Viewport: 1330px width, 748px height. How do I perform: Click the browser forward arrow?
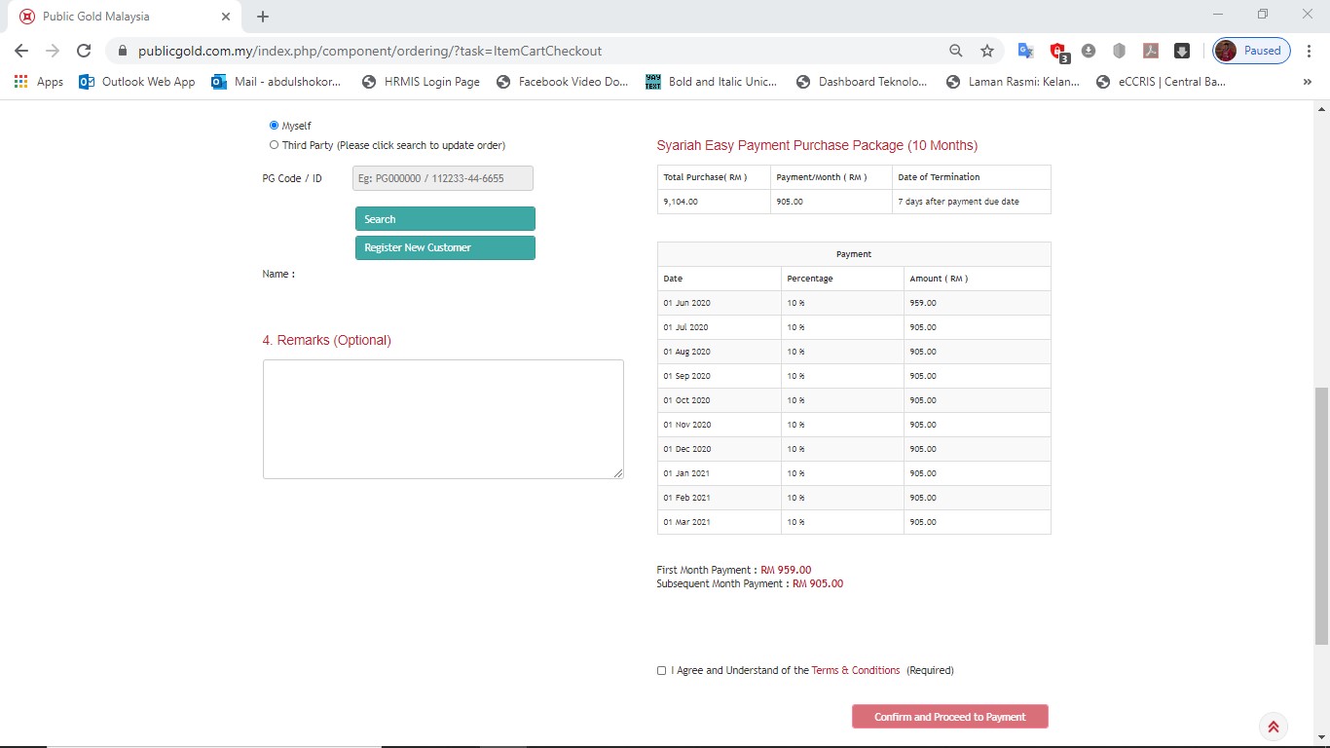(x=53, y=51)
